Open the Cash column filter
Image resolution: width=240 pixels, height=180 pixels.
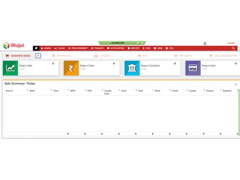click(x=136, y=91)
